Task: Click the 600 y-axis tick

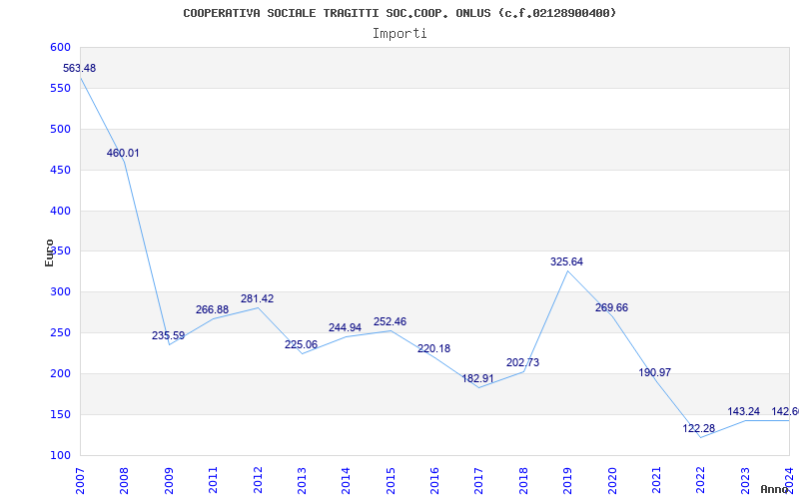Action: (x=60, y=47)
